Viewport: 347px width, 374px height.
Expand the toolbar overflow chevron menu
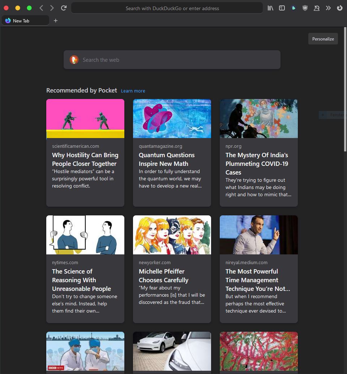coord(328,8)
